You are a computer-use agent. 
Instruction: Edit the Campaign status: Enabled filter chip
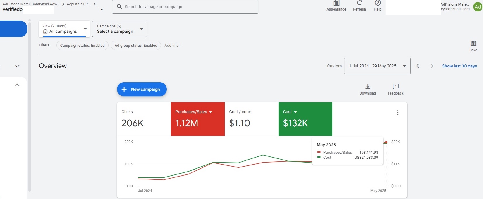pyautogui.click(x=82, y=45)
